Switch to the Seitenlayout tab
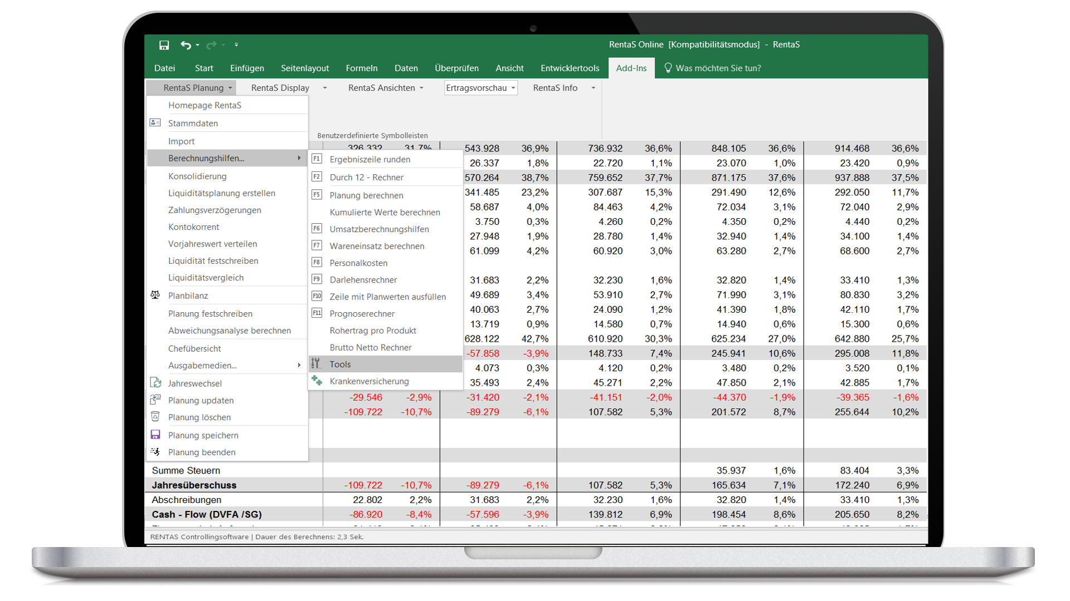 point(305,68)
